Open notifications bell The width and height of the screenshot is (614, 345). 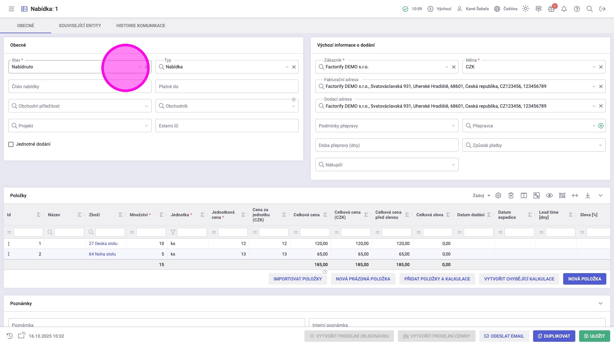pyautogui.click(x=564, y=9)
